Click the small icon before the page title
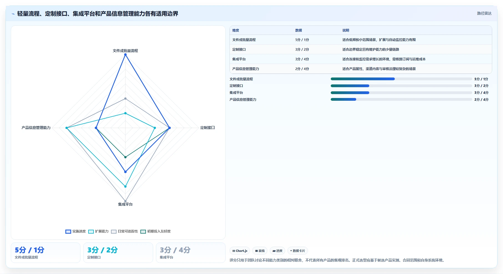Screen dimensions: 503x274 pyautogui.click(x=13, y=14)
